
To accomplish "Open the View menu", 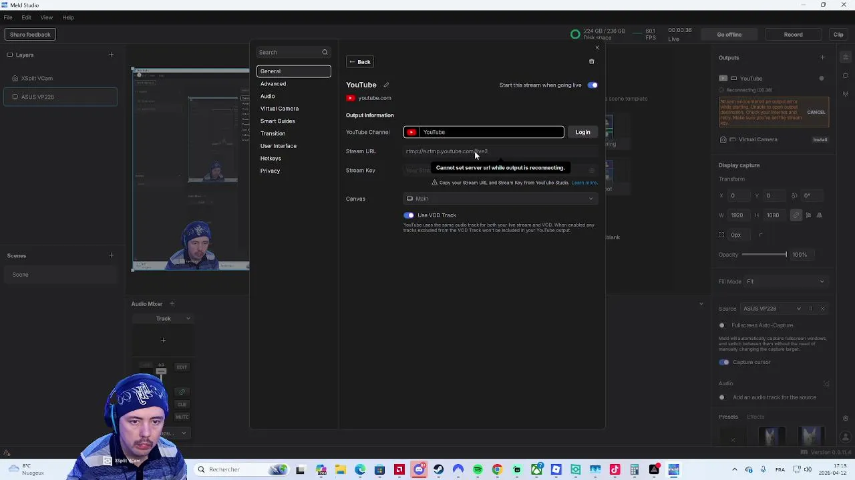I will pos(47,17).
